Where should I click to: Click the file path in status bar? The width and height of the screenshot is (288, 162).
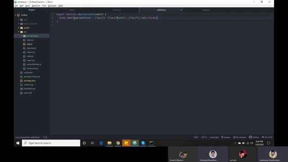[x=27, y=137]
